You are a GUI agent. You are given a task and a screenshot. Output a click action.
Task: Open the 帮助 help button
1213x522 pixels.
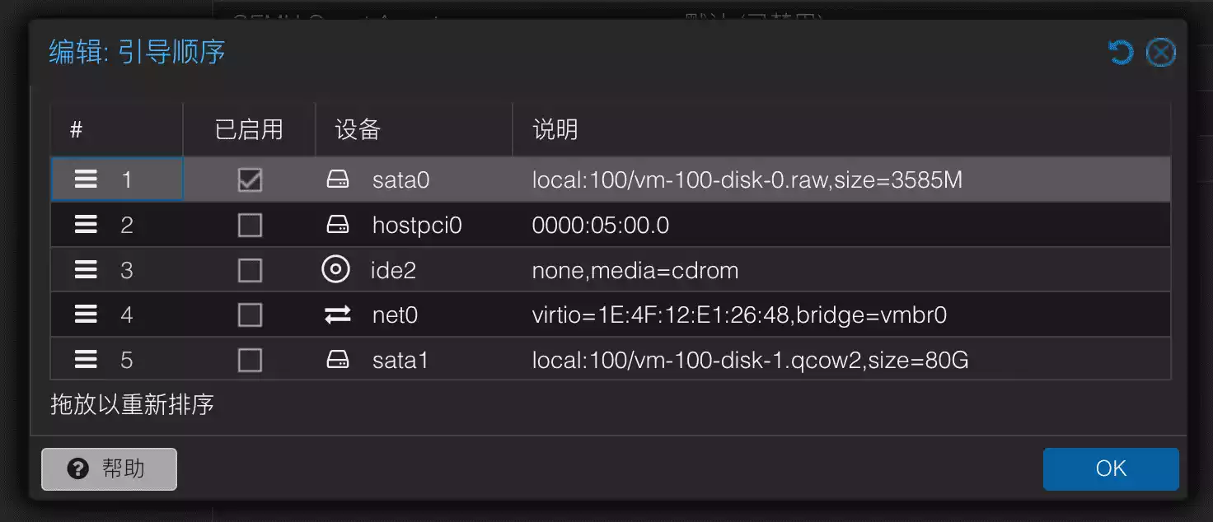[109, 469]
